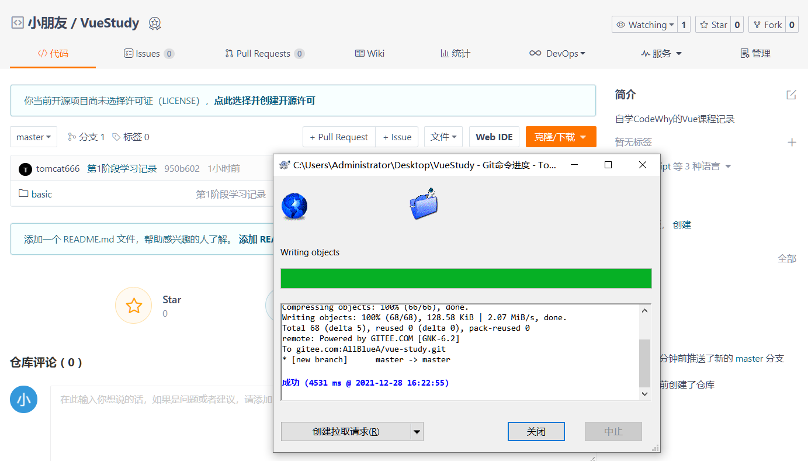Image resolution: width=808 pixels, height=461 pixels.
Task: Click the plus icon beside 暂无标签
Action: [792, 142]
